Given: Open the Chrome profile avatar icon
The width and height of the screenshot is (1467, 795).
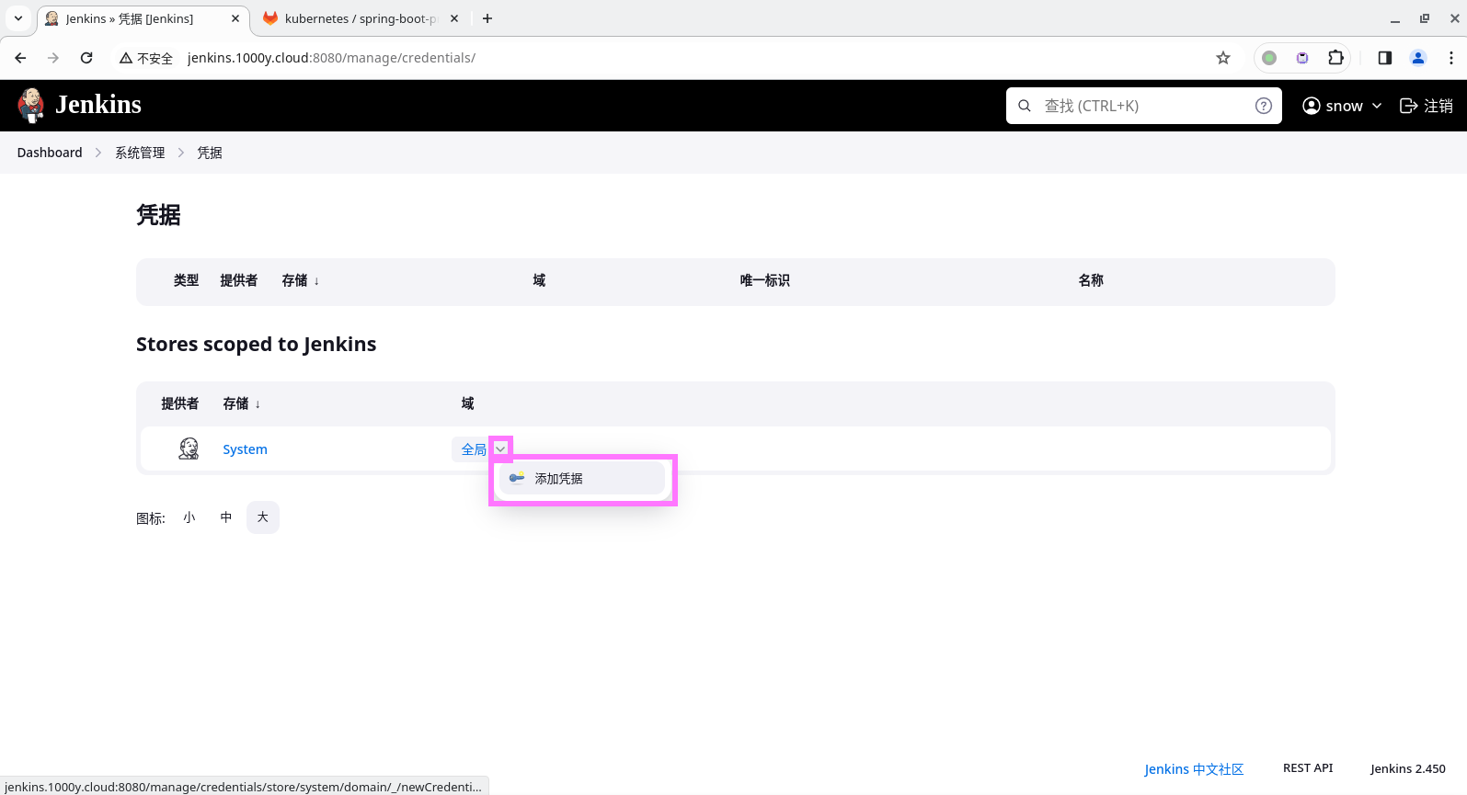Looking at the screenshot, I should [1418, 58].
